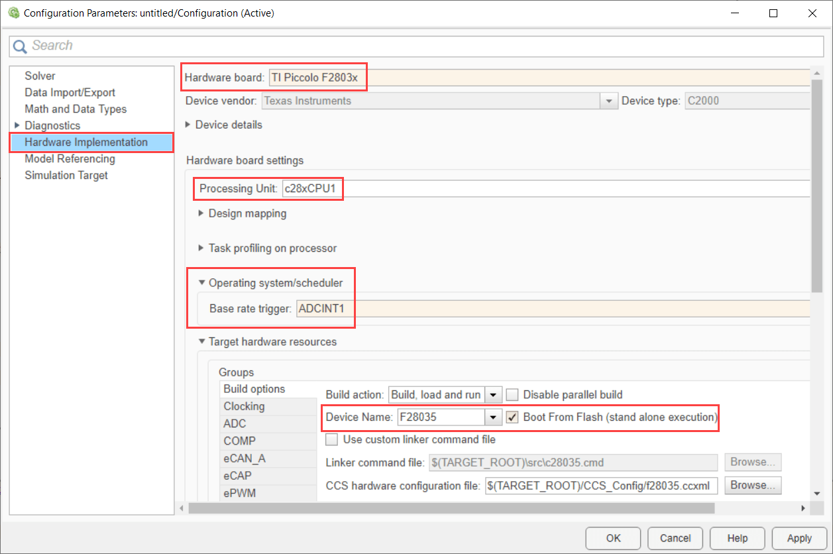833x554 pixels.
Task: Select the ADC group
Action: [268, 423]
